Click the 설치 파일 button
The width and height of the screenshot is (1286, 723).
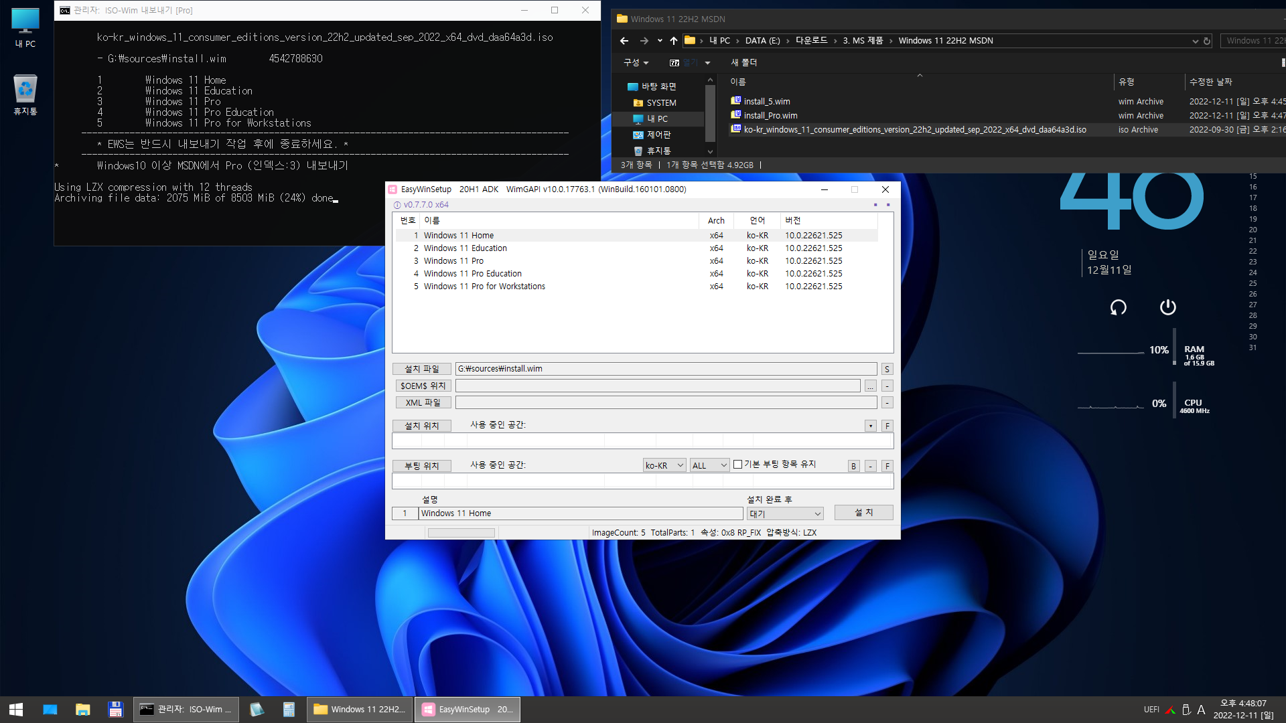422,369
